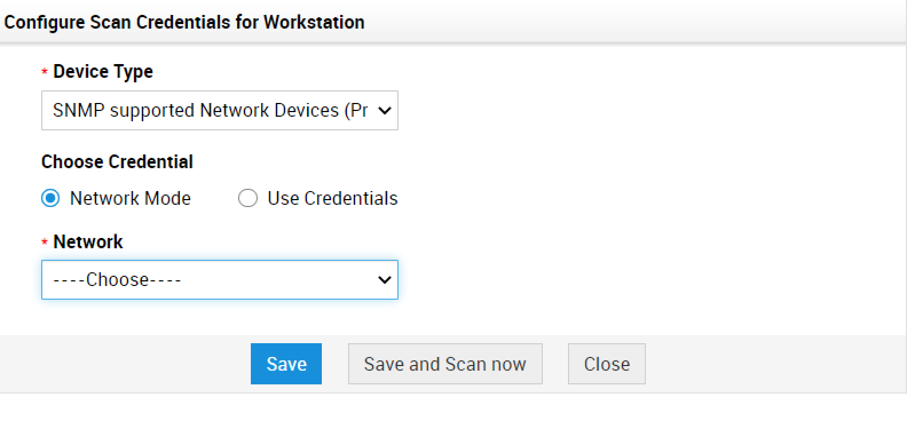Screen dimensions: 907x421
Task: Open the Device Type dropdown
Action: click(219, 110)
